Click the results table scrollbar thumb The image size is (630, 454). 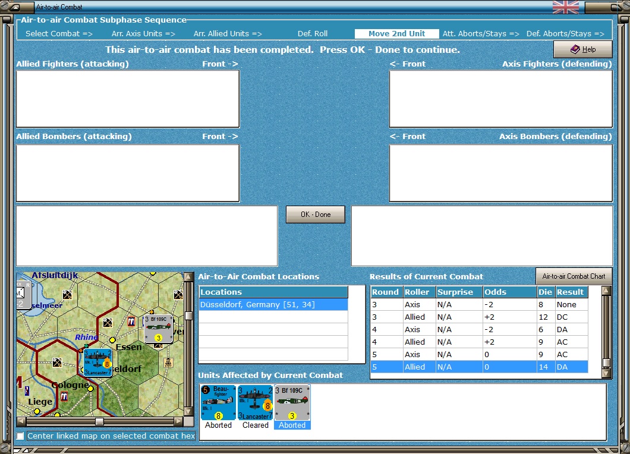[606, 363]
